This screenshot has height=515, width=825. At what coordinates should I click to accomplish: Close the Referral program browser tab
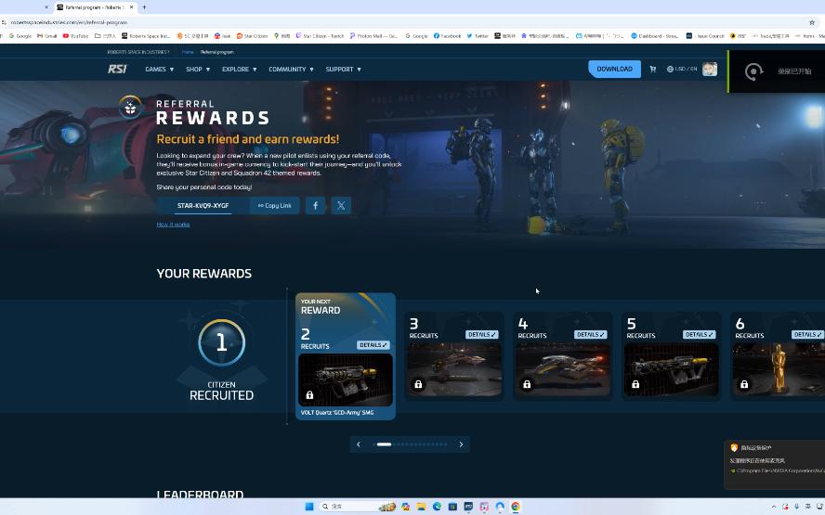tap(132, 7)
